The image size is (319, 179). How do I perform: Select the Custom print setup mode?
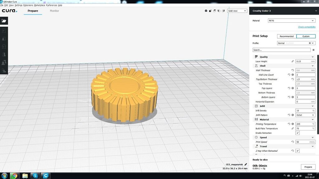click(x=306, y=36)
